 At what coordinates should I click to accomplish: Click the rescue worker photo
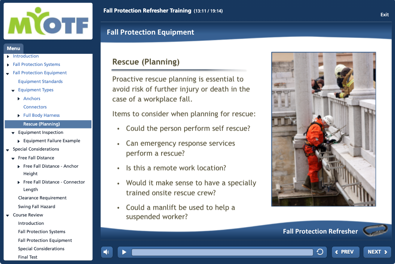click(324, 129)
